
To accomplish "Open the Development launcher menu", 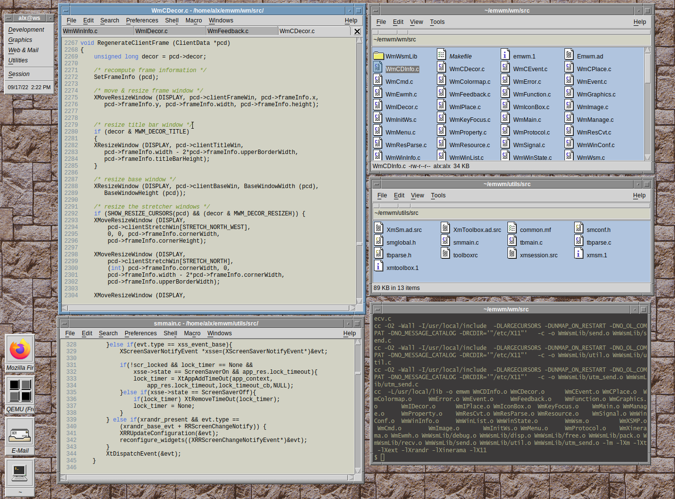I will [26, 30].
